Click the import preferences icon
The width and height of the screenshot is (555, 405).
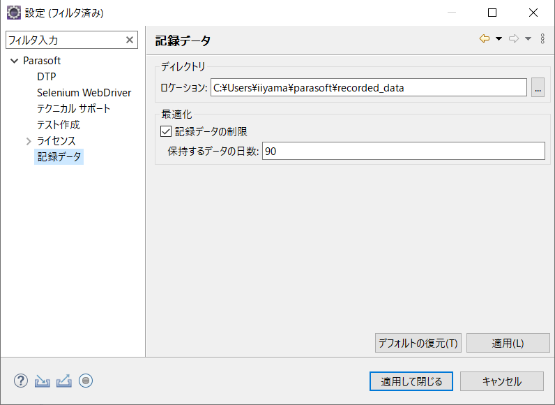[x=43, y=381]
